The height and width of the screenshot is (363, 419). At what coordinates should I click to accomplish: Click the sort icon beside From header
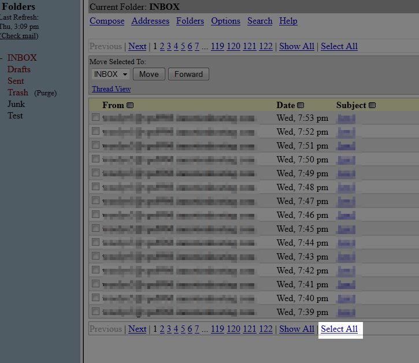(x=130, y=105)
